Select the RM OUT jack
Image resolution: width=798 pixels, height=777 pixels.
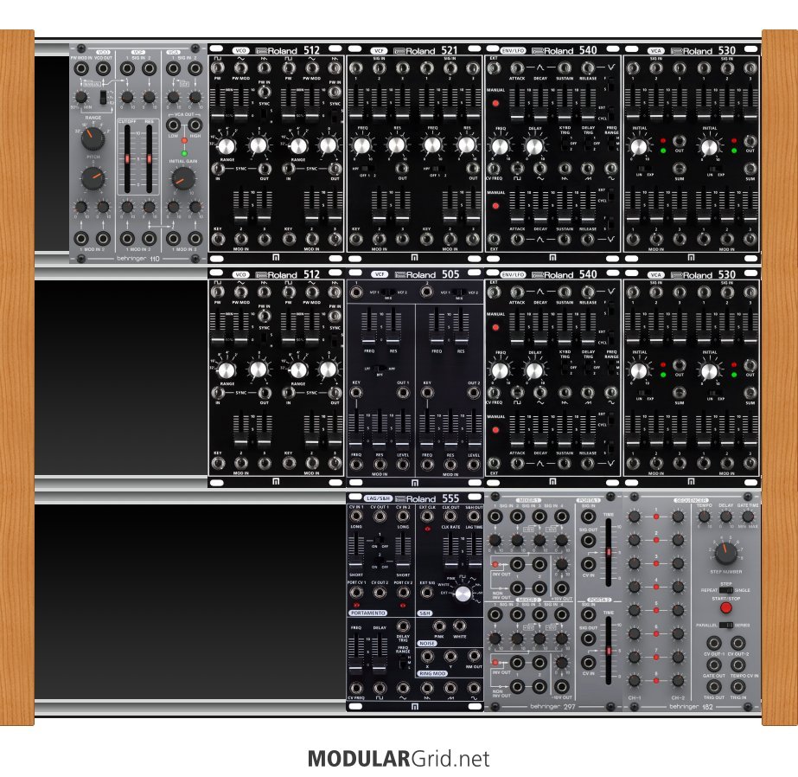[x=474, y=656]
